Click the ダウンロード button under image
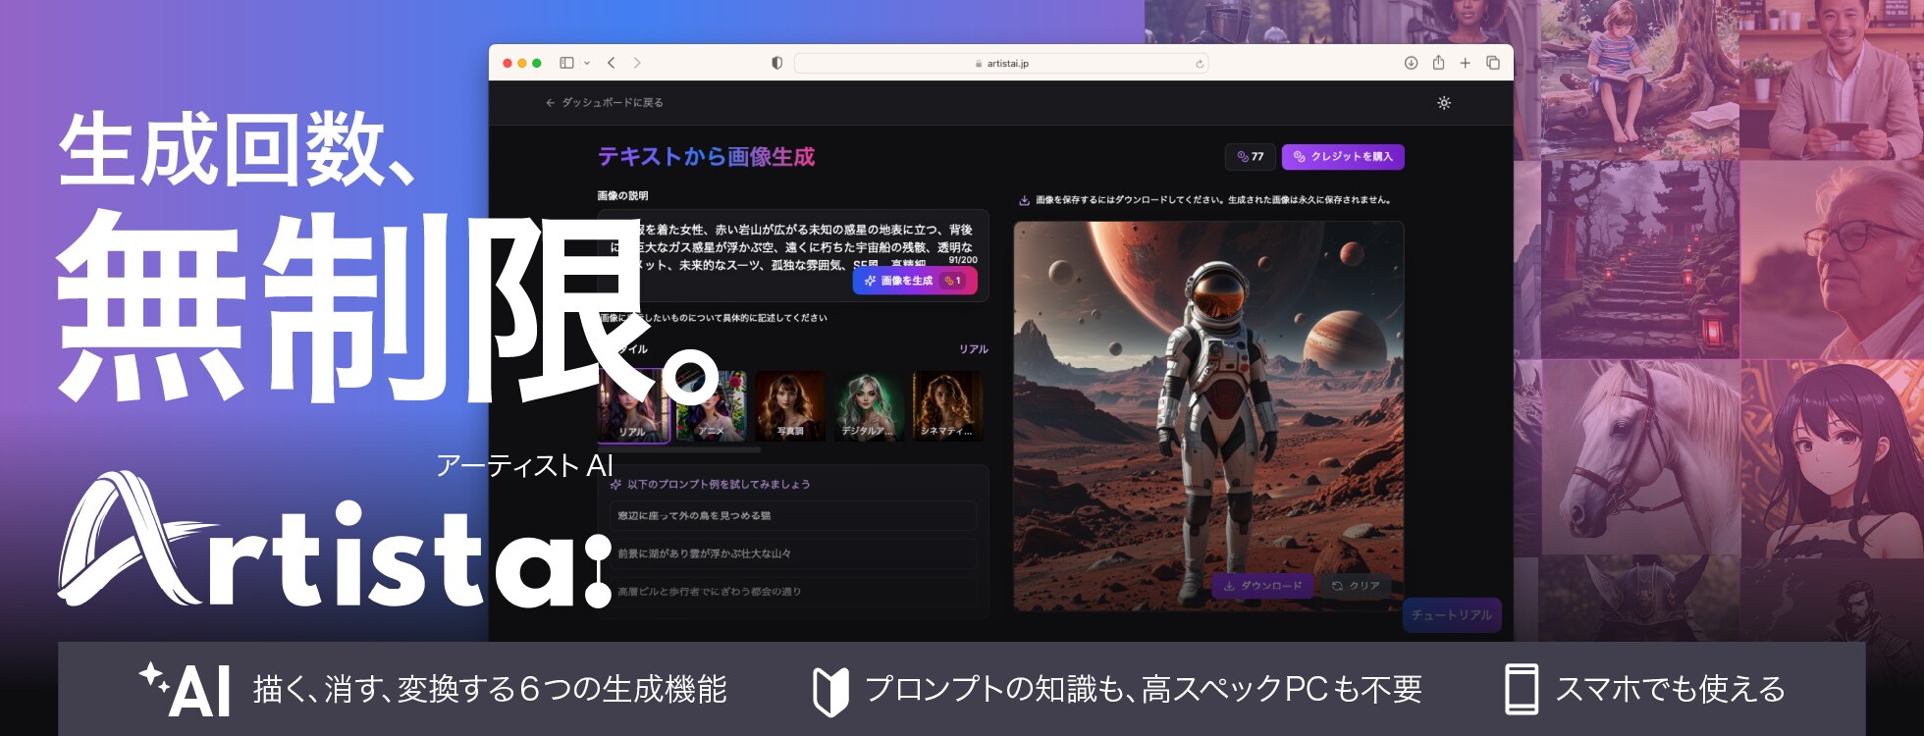Viewport: 1924px width, 736px height. tap(1261, 586)
